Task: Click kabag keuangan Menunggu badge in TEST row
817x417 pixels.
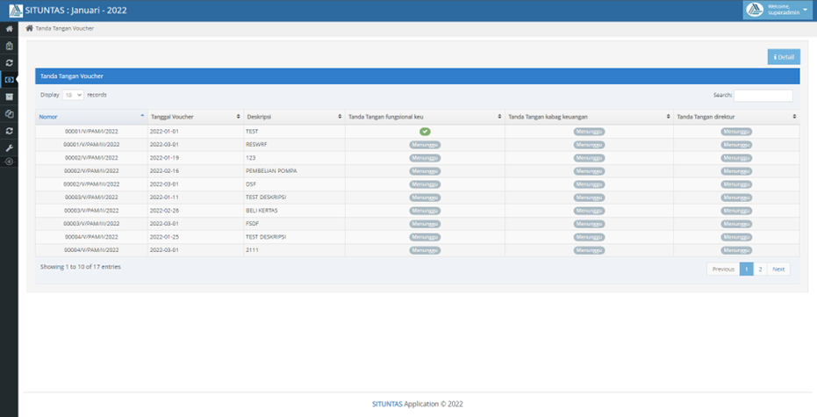Action: tap(590, 132)
